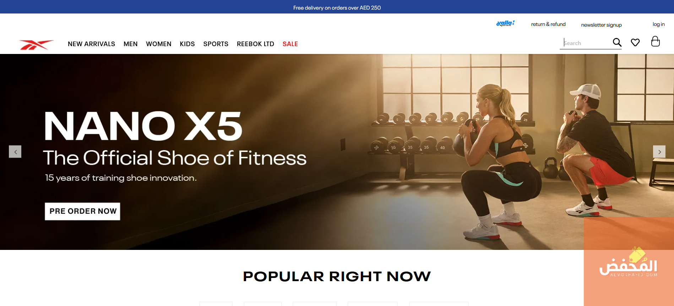Open the yalla! logo link

point(505,23)
